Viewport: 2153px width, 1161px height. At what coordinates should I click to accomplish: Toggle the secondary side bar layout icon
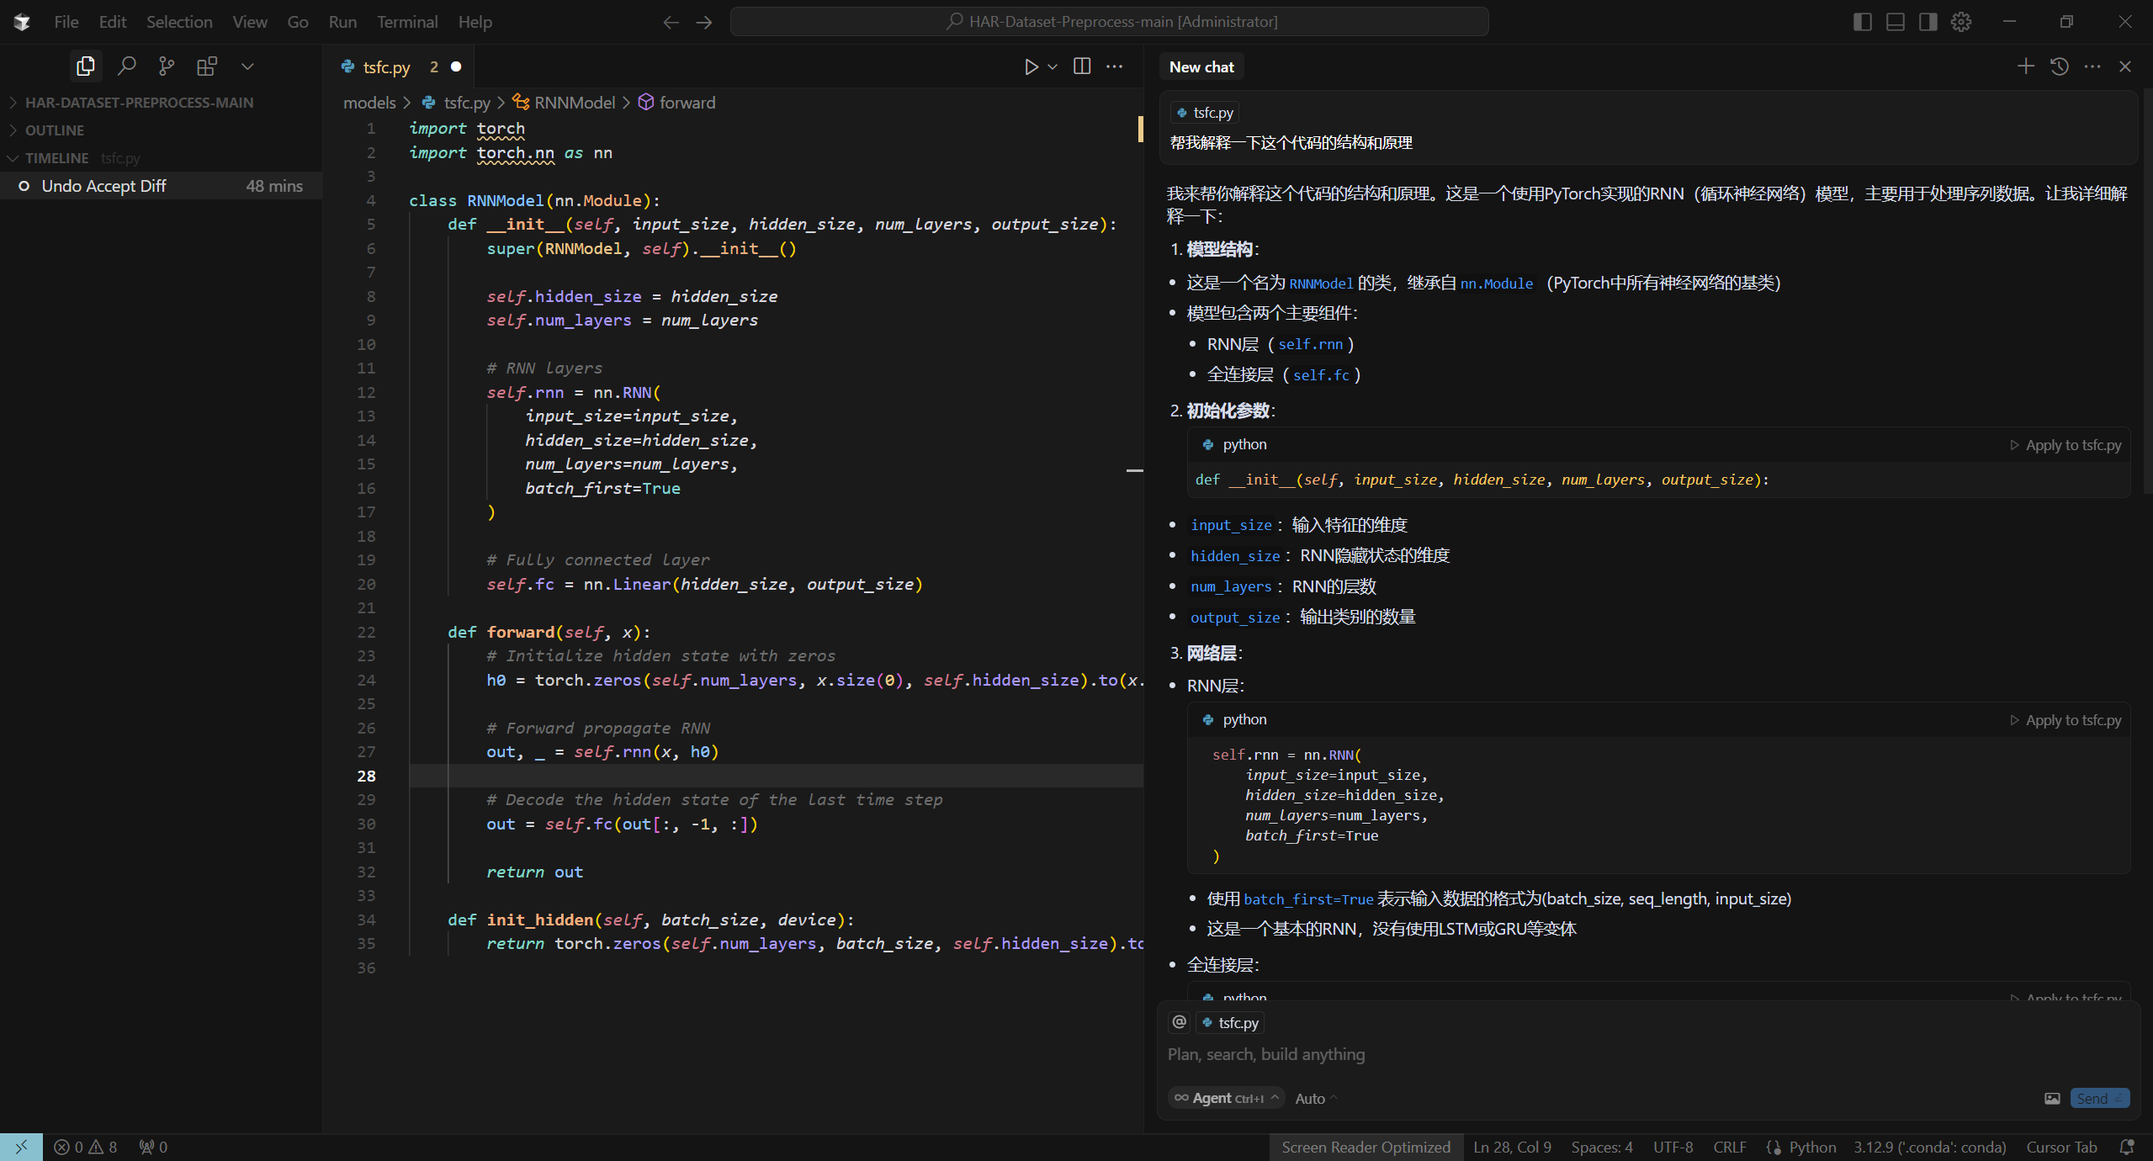1928,22
